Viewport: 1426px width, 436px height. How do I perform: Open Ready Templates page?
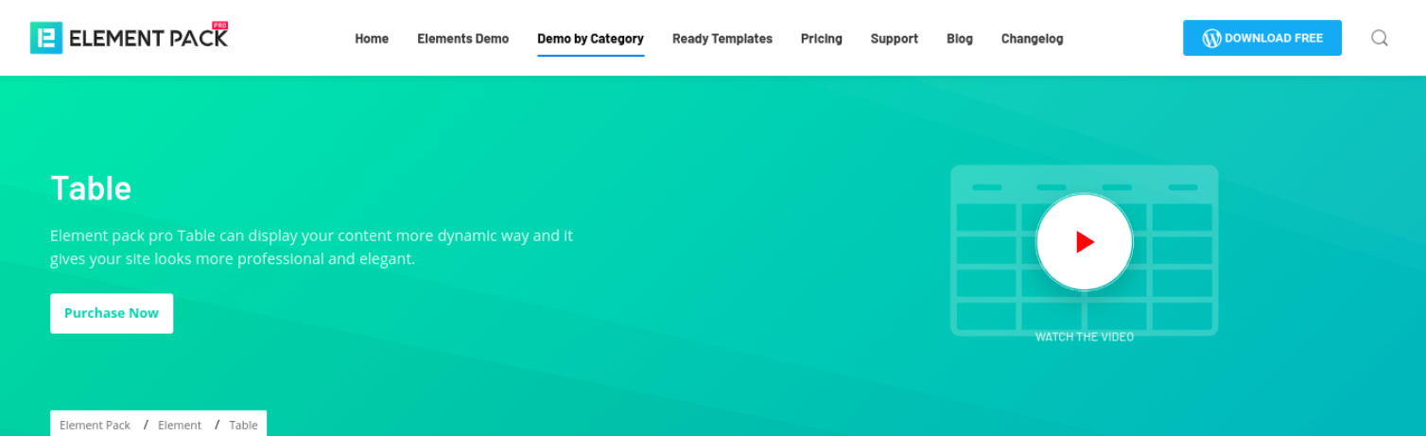click(722, 39)
